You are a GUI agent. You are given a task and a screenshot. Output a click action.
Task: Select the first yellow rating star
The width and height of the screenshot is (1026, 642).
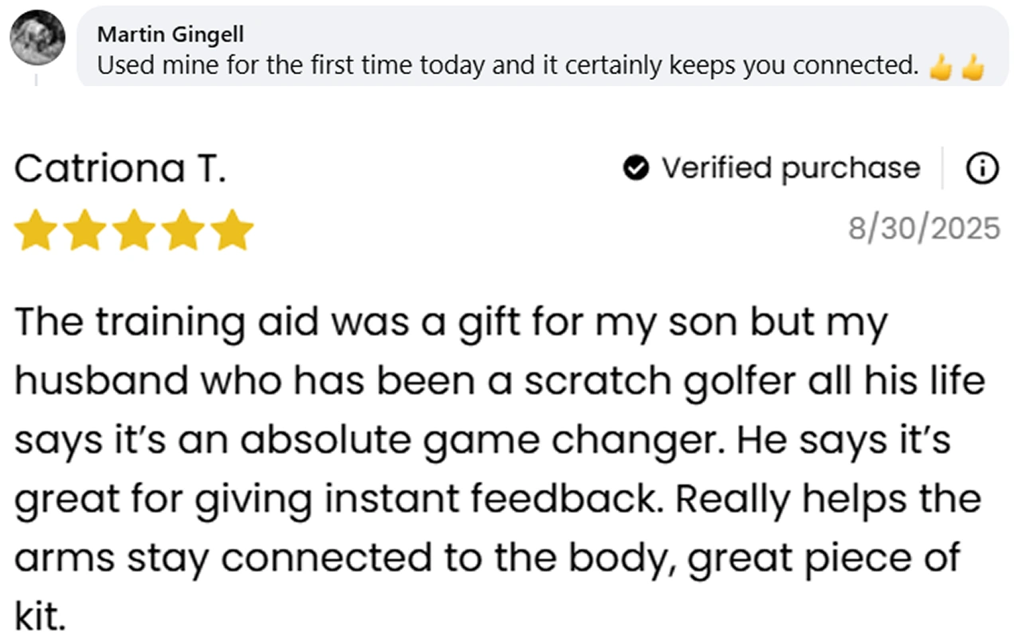coord(36,231)
